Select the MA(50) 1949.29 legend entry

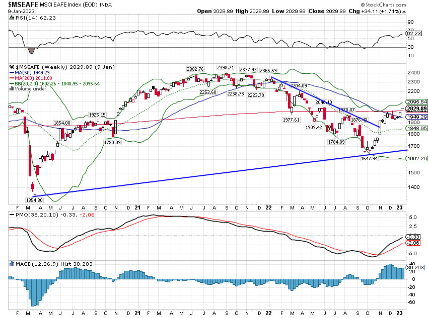[30, 73]
